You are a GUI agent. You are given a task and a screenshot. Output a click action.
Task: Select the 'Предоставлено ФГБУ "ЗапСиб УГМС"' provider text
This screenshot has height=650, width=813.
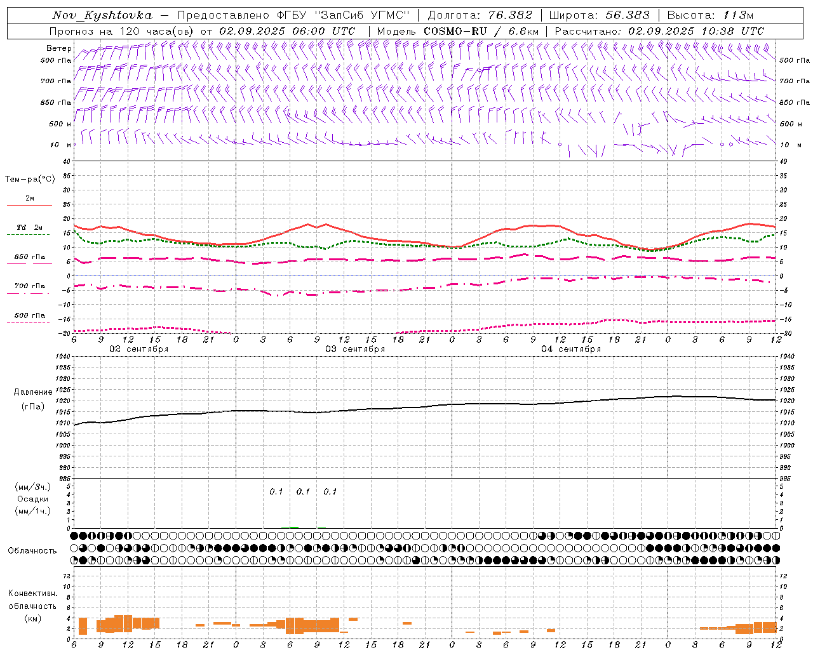pyautogui.click(x=292, y=15)
